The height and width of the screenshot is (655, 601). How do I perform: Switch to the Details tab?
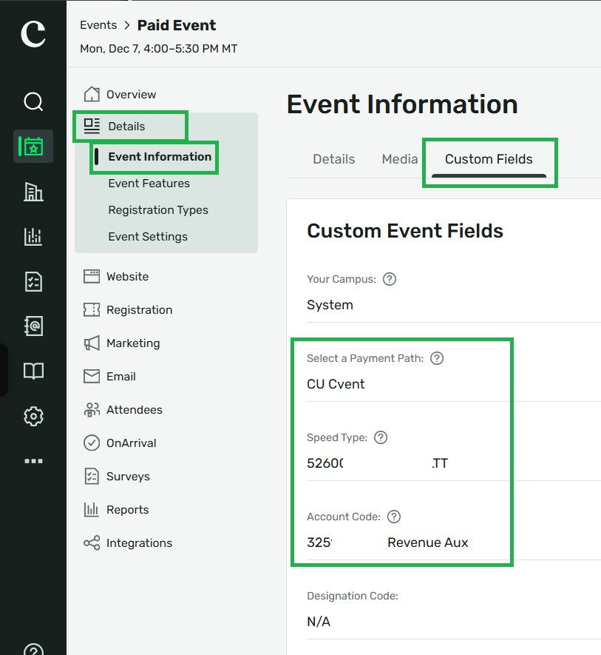[334, 159]
